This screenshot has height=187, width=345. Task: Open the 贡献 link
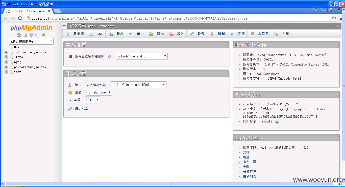pos(246,167)
